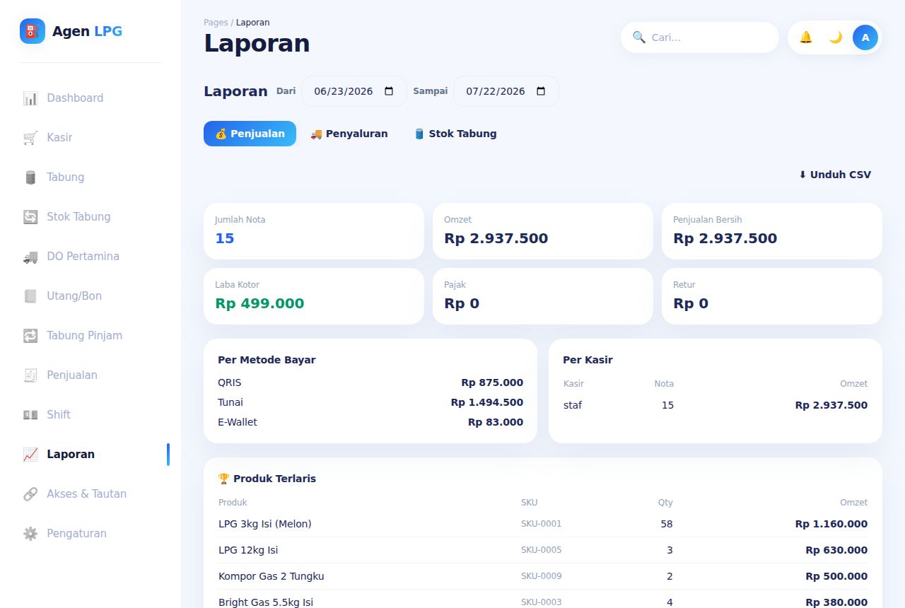Image resolution: width=905 pixels, height=608 pixels.
Task: Click the Pajak card Rp 0
Action: pos(543,296)
